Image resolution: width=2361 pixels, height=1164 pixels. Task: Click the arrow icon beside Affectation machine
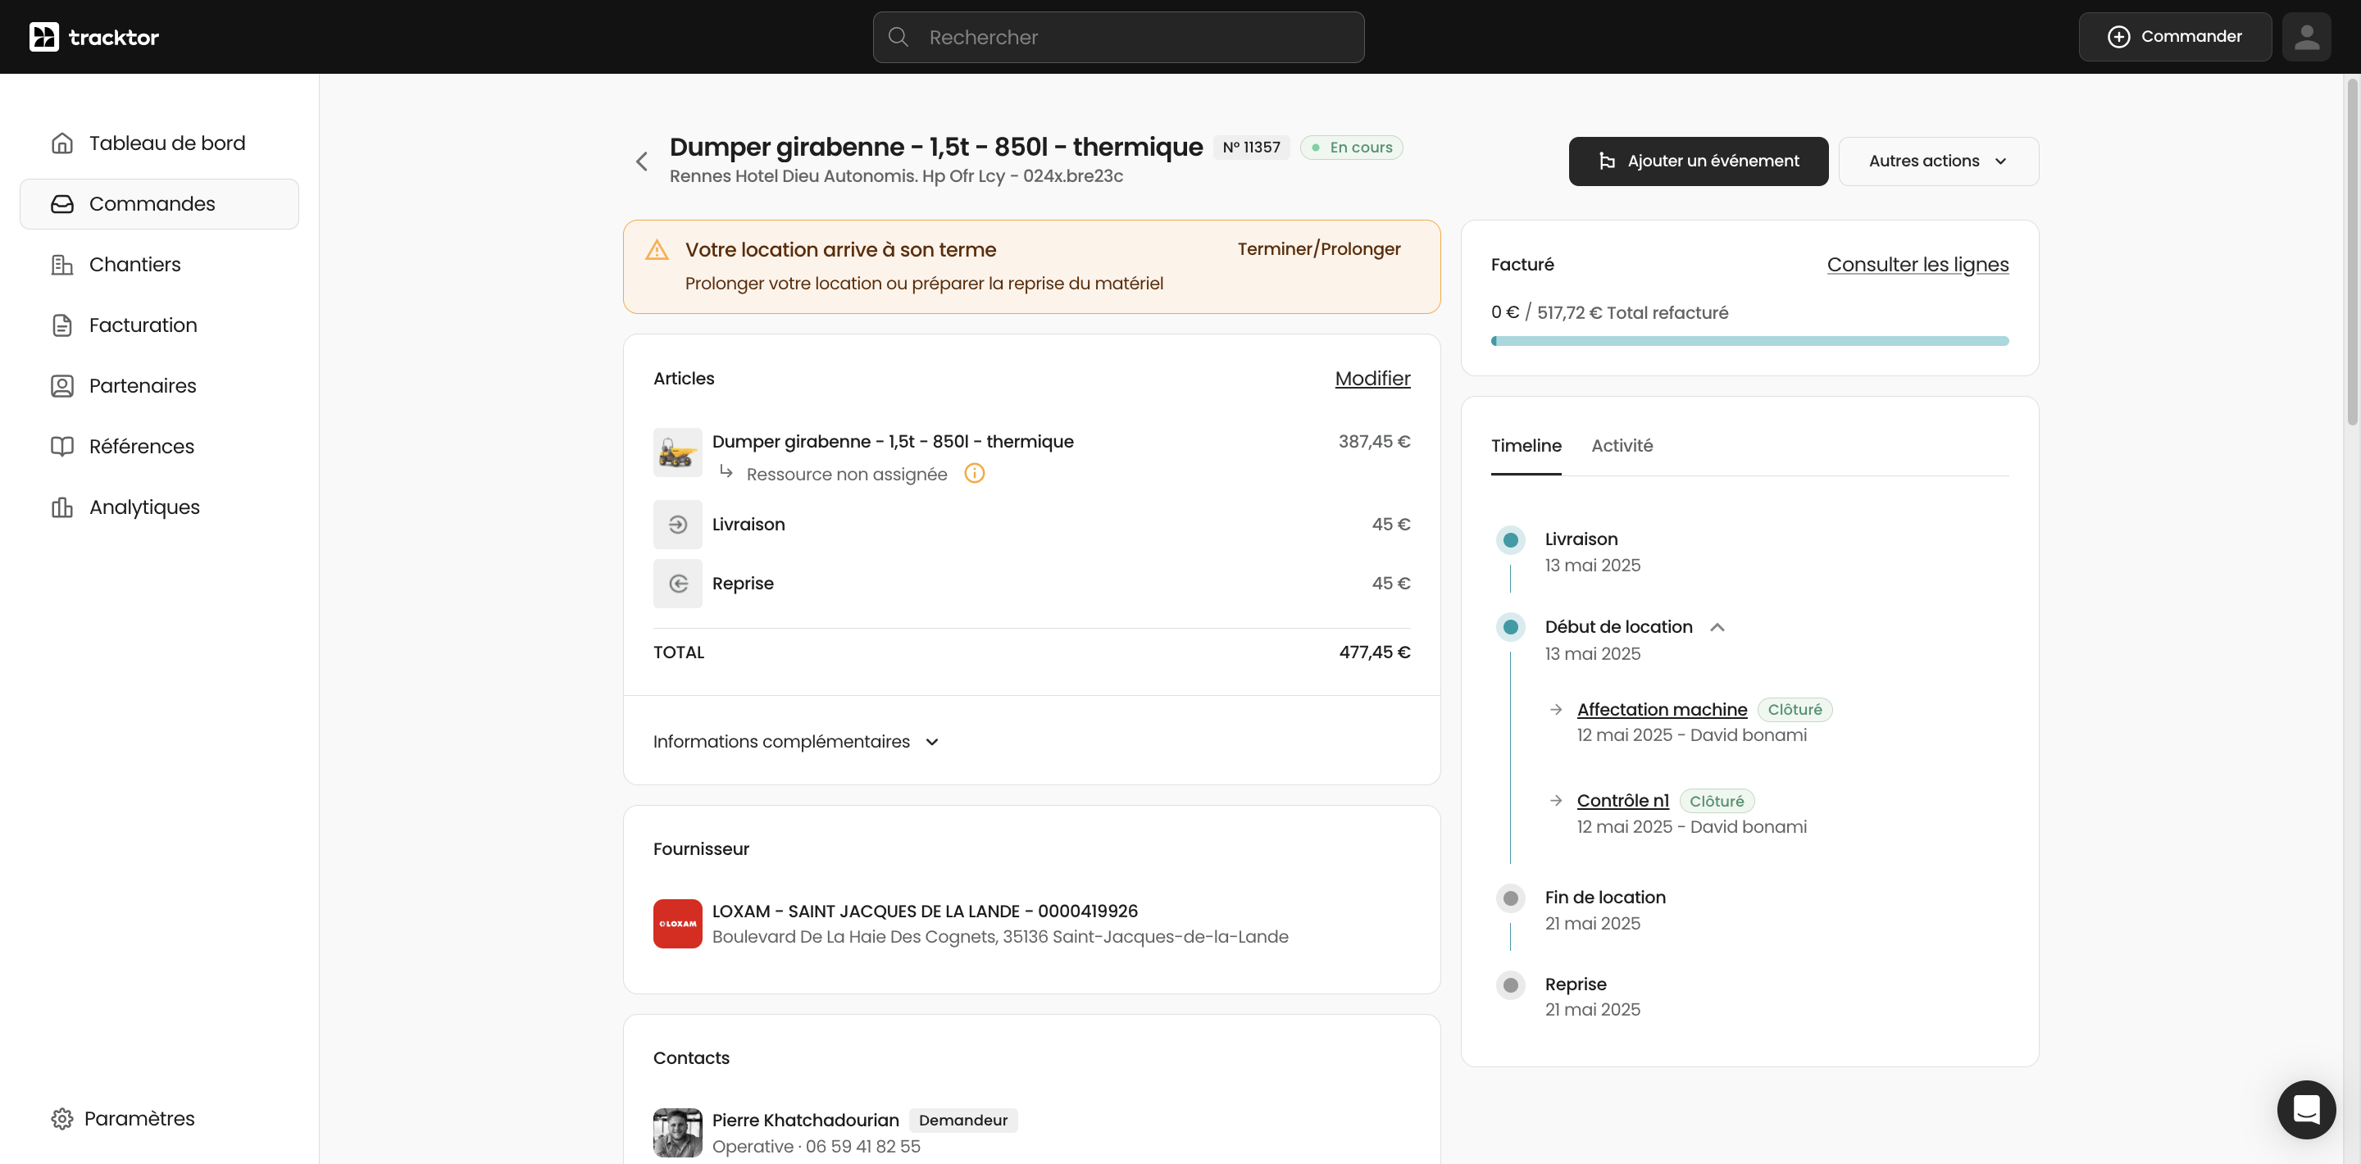[1555, 709]
